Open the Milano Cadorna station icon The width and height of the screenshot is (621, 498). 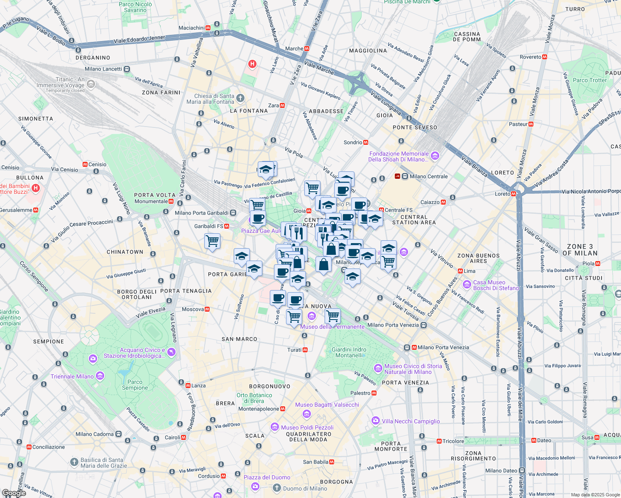click(x=118, y=434)
